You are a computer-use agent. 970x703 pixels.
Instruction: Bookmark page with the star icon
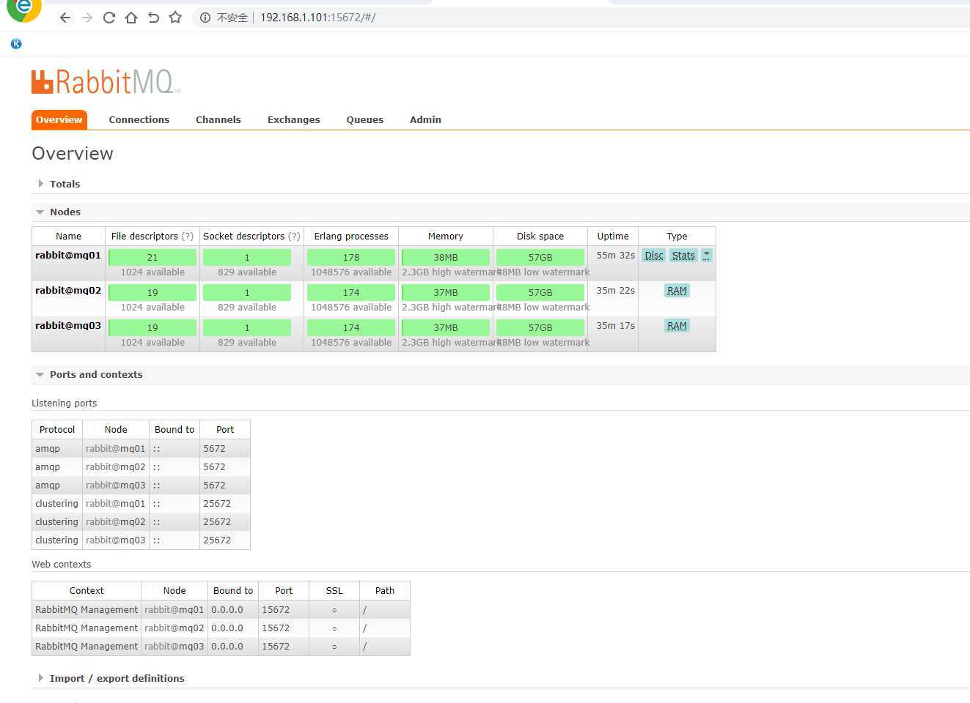175,18
